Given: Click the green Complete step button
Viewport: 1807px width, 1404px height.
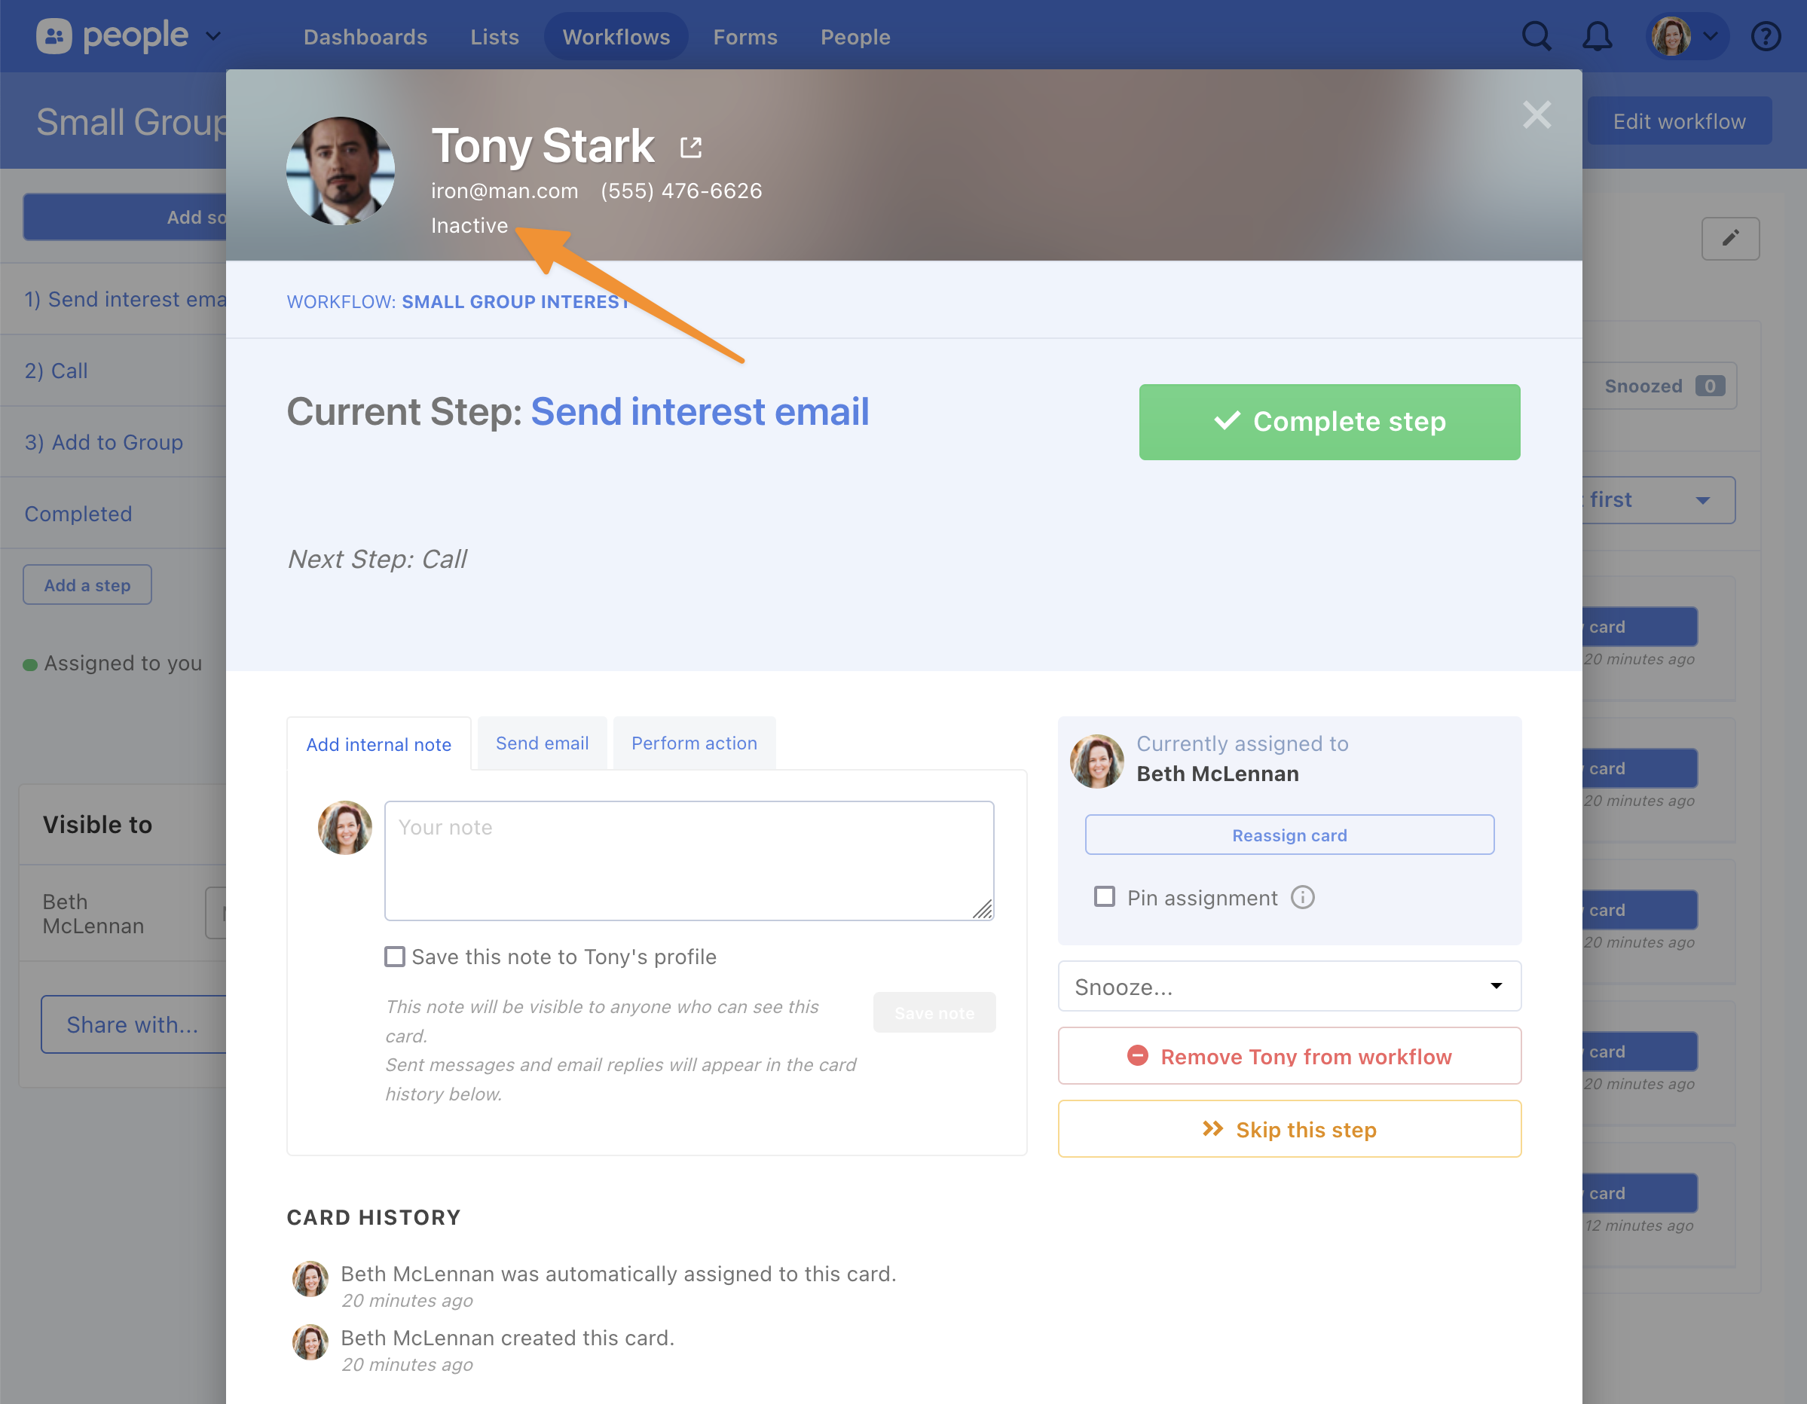Looking at the screenshot, I should coord(1328,422).
